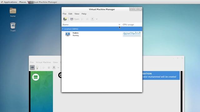
Task: Click the console monitor icon in background window
Action: click(32, 68)
